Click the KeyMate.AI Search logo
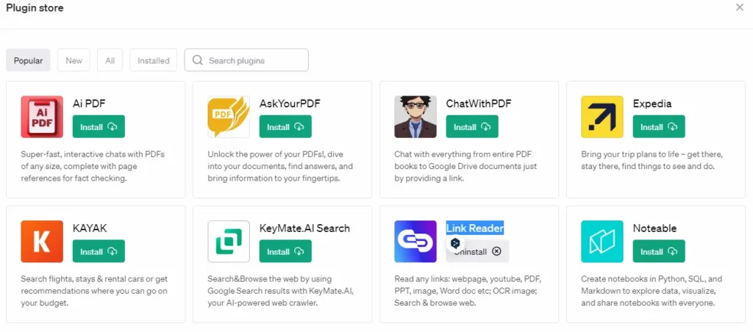The height and width of the screenshot is (332, 753). click(x=229, y=242)
